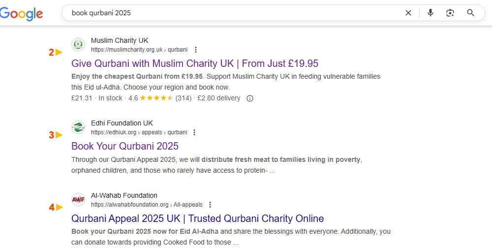Click the muslimcharity.org.uk URL breadcrumb
This screenshot has width=492, height=248.
(139, 50)
